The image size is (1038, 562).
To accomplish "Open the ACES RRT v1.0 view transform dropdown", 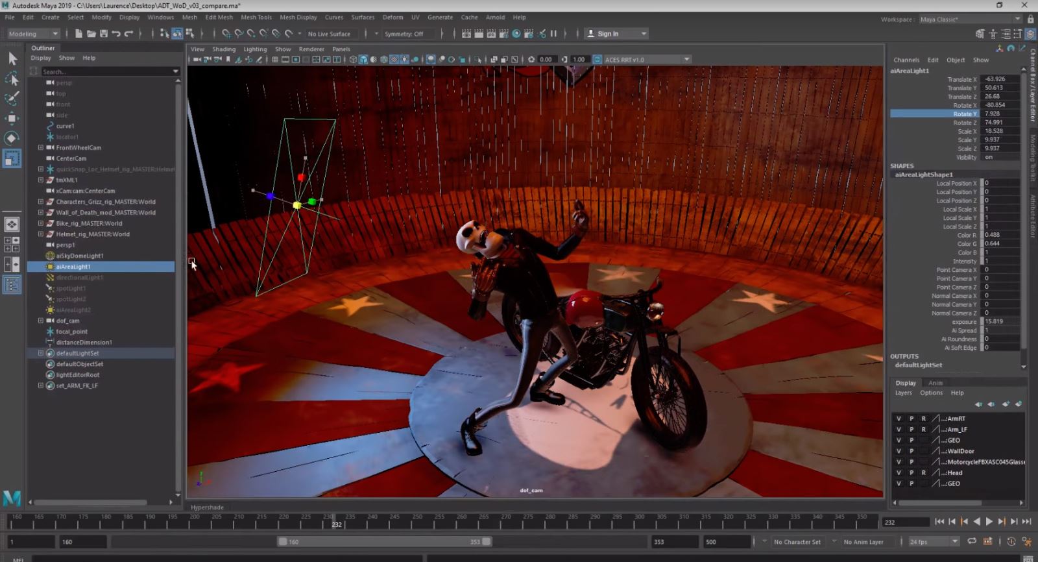I will coord(647,60).
